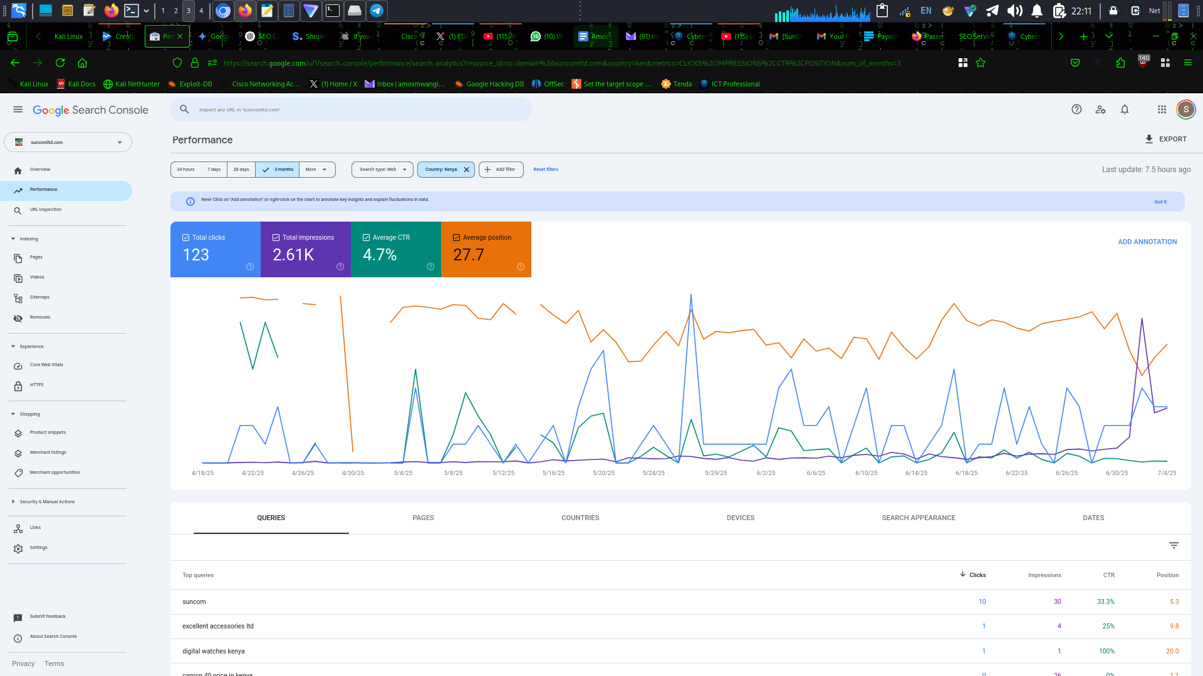1203x676 pixels.
Task: Click About Search Console info icon
Action: coord(18,638)
